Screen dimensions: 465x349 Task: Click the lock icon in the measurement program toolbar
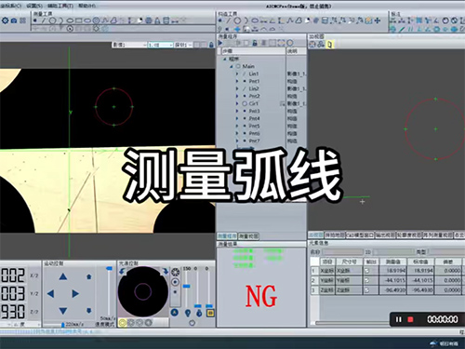click(255, 43)
